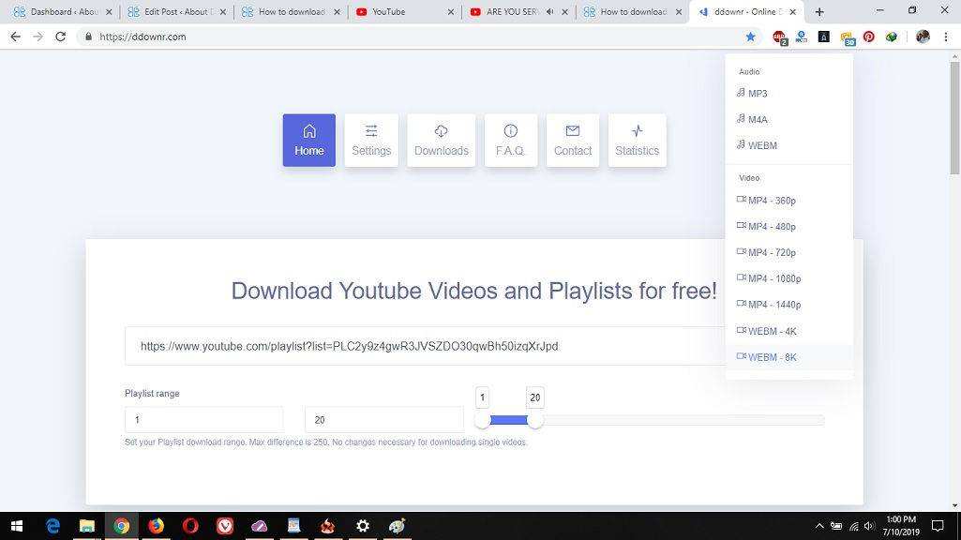Open the Action Center notifications
The image size is (961, 540).
click(938, 526)
